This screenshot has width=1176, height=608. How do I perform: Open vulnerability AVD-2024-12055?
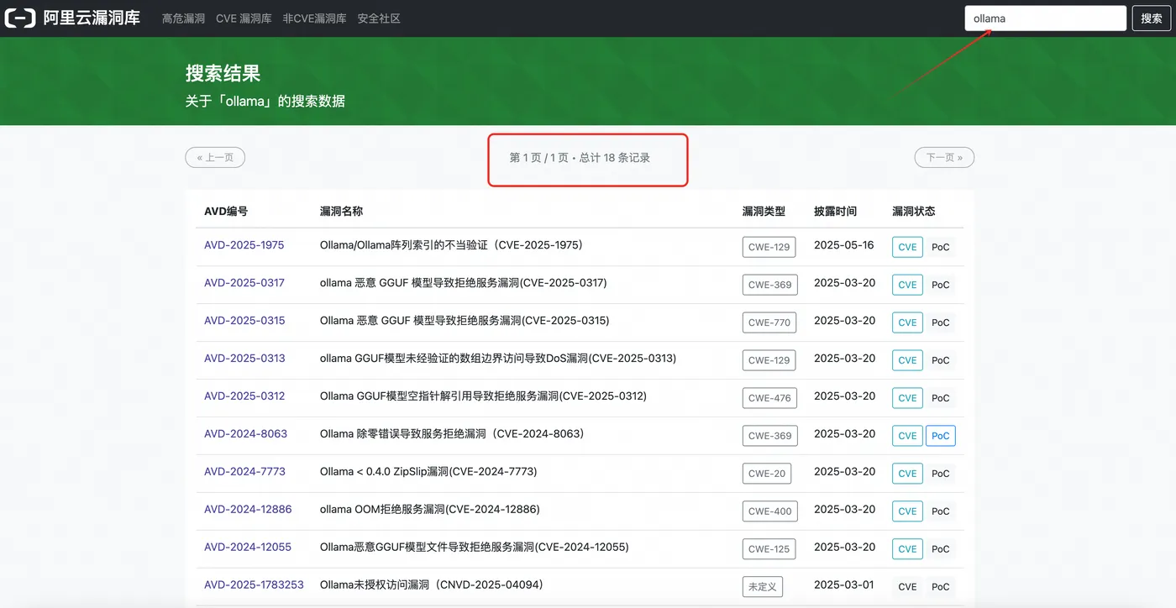pyautogui.click(x=248, y=548)
